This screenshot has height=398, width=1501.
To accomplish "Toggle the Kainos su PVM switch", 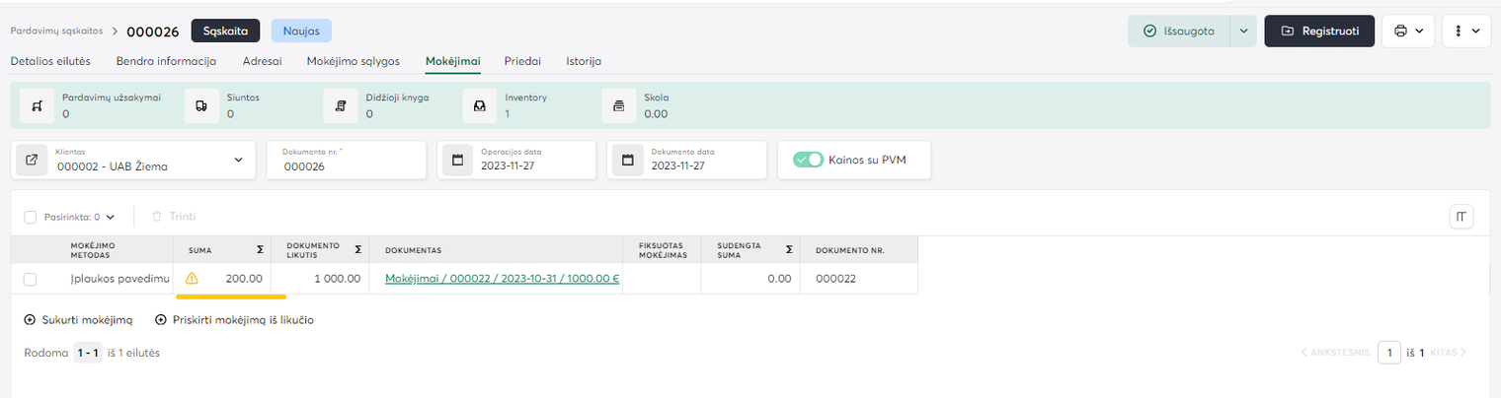I will (x=809, y=160).
